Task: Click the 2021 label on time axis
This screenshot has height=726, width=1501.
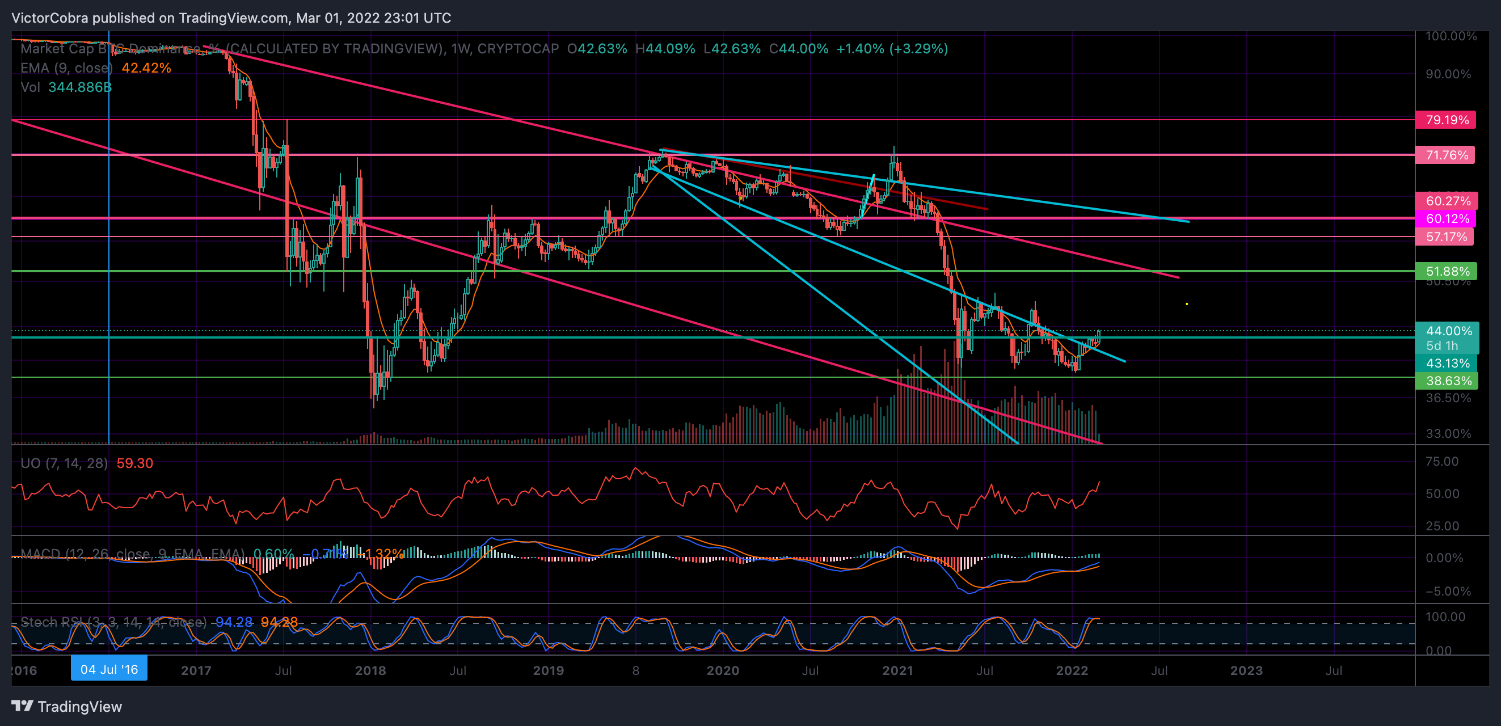Action: 897,670
